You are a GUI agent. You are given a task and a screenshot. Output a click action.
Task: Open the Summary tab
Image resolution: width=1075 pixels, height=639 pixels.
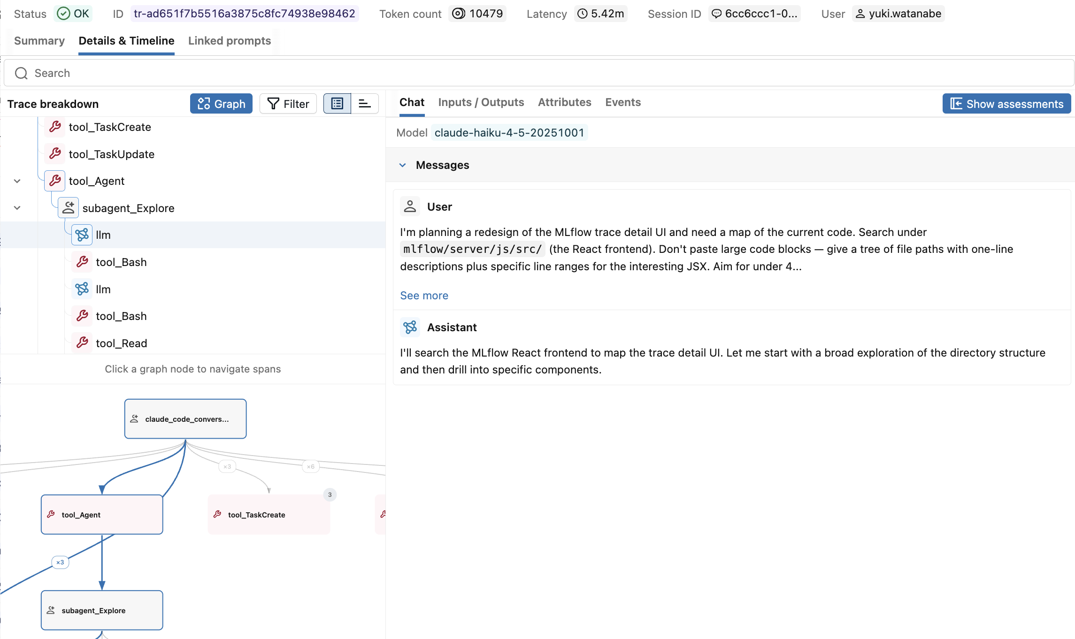pos(39,41)
